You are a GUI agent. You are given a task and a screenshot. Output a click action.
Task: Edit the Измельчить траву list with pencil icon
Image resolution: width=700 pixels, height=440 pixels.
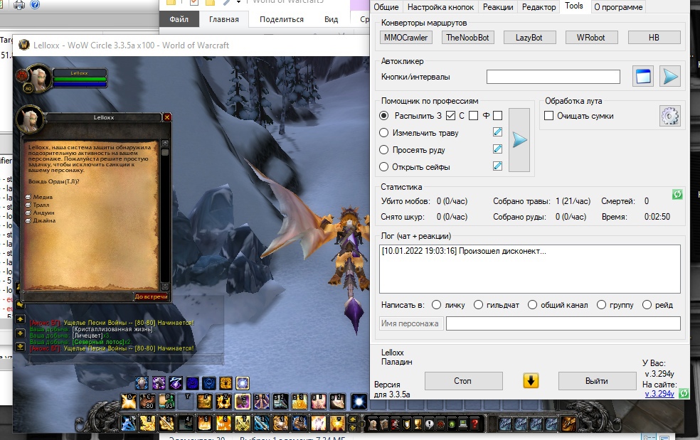point(497,132)
